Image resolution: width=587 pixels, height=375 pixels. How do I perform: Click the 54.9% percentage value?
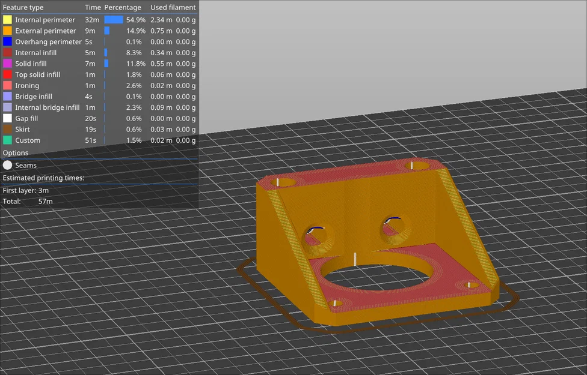pos(136,20)
